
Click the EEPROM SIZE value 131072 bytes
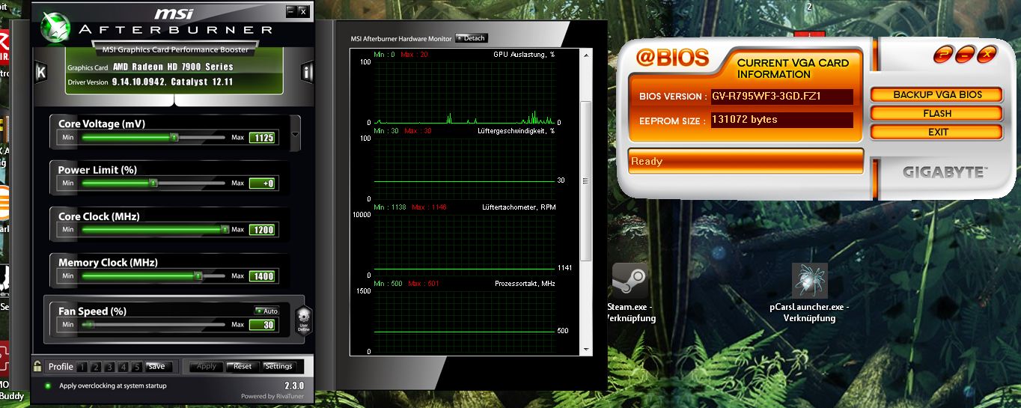click(x=781, y=120)
